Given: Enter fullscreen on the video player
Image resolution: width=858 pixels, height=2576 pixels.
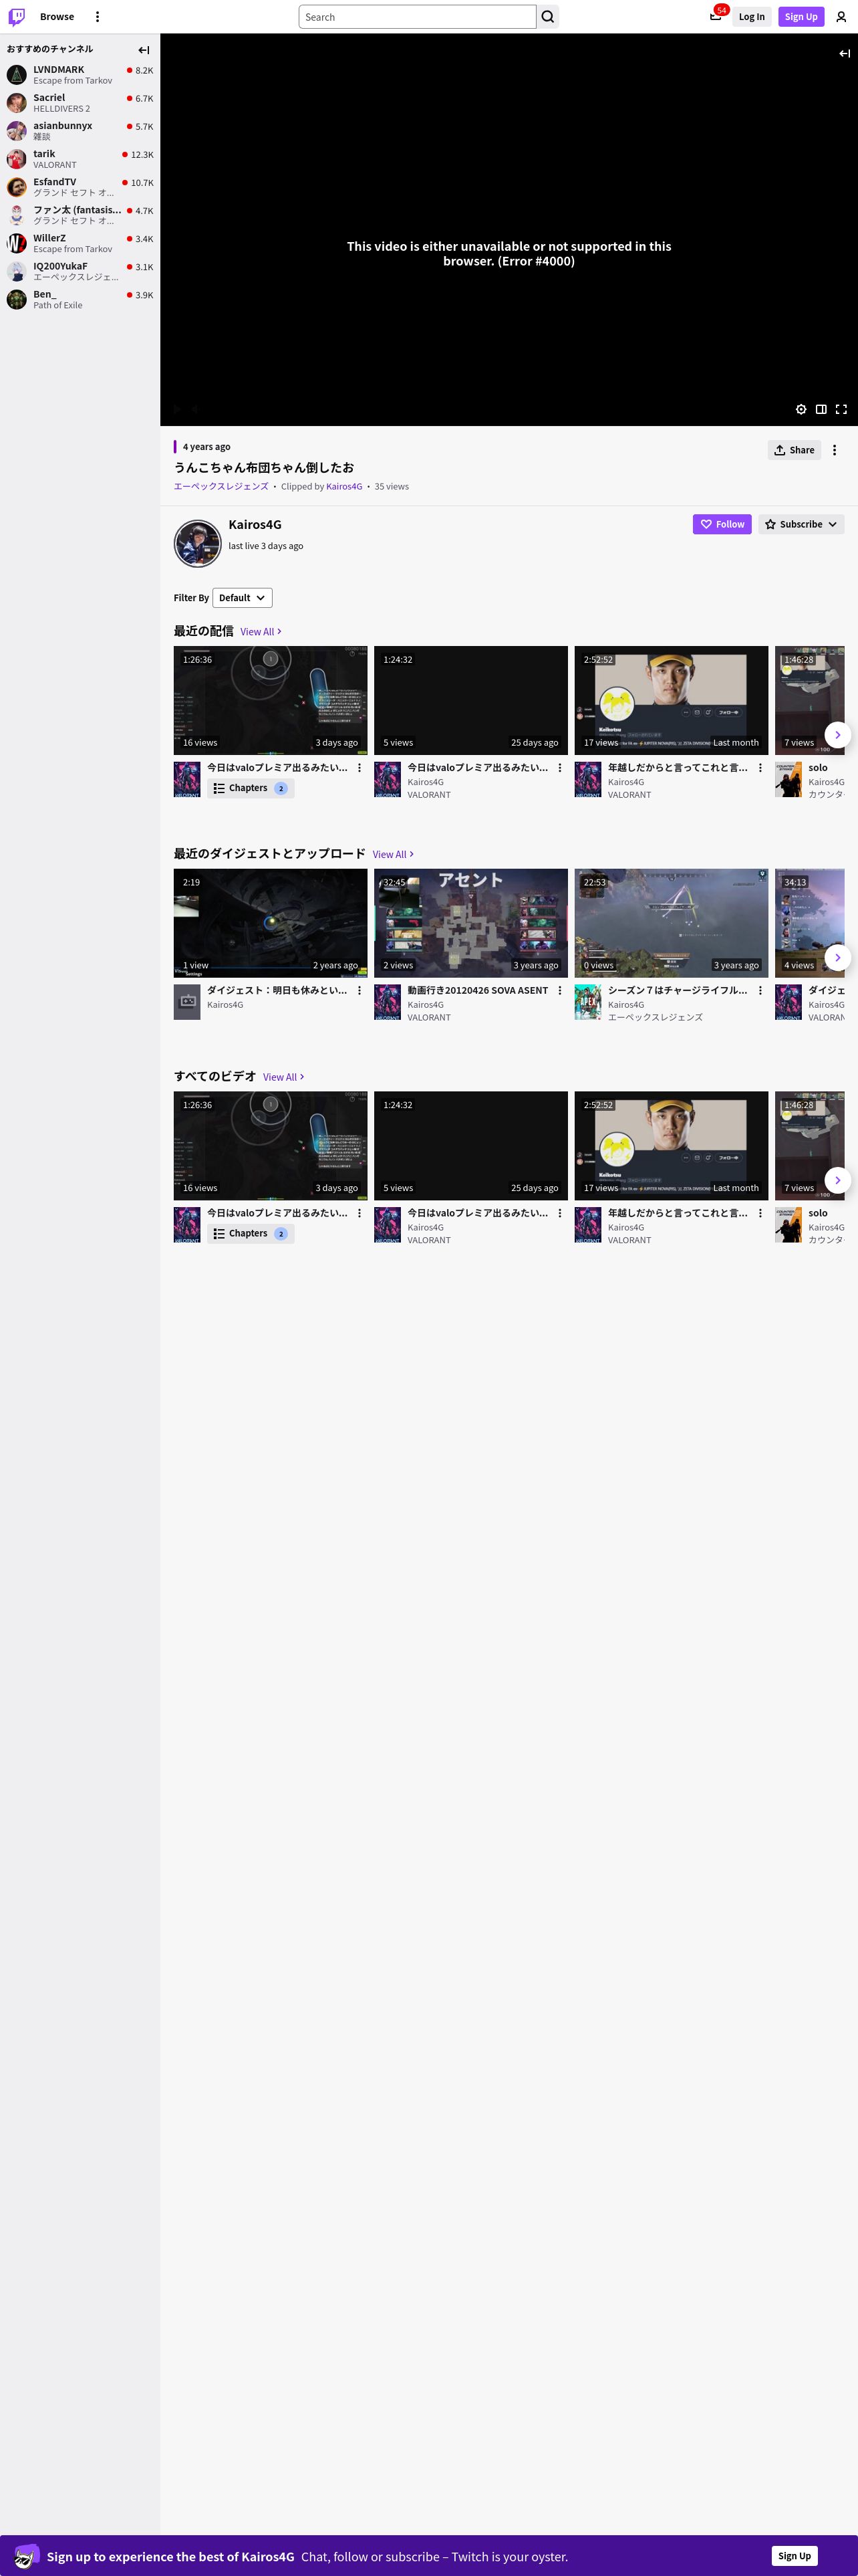Looking at the screenshot, I should (841, 409).
